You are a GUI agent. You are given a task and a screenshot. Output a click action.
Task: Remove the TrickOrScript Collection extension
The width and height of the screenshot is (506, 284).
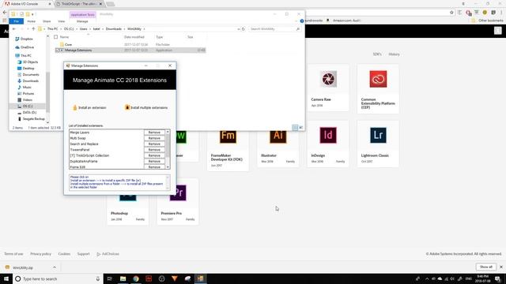point(154,155)
